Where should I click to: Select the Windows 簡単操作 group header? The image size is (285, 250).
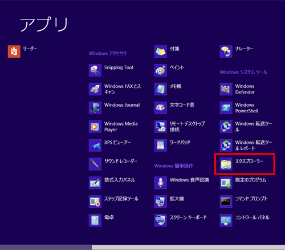[x=174, y=166]
